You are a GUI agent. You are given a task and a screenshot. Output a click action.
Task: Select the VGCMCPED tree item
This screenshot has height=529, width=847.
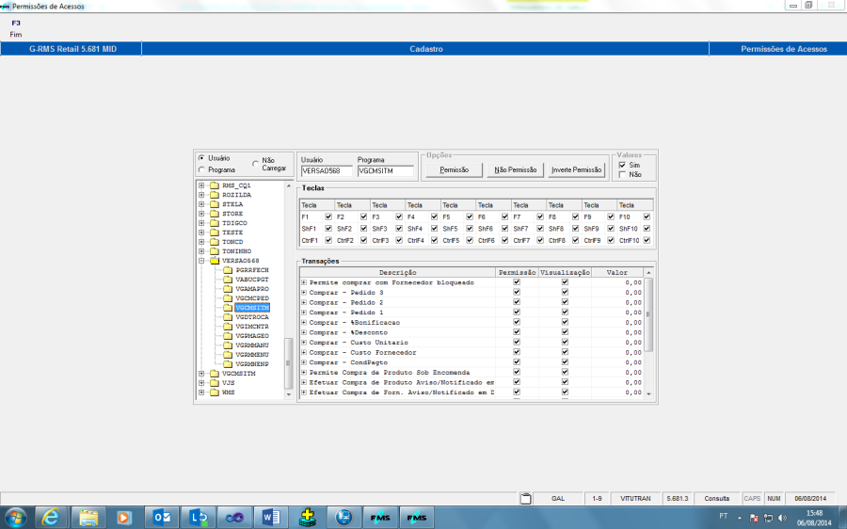[x=252, y=298]
